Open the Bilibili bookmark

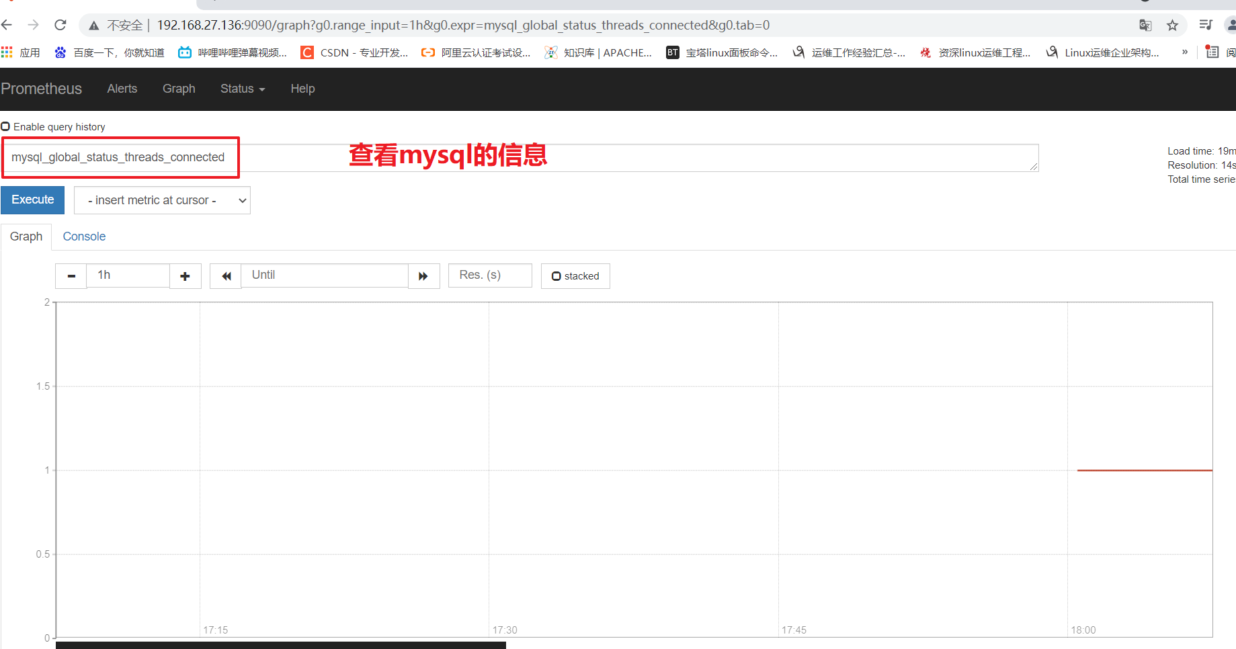pos(233,52)
